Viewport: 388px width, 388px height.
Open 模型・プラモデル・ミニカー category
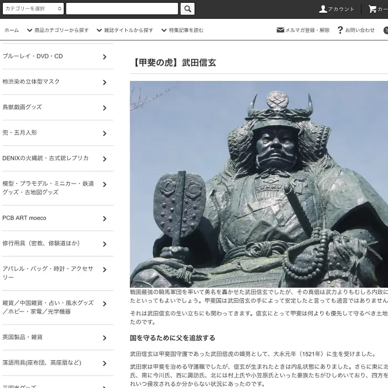48,188
